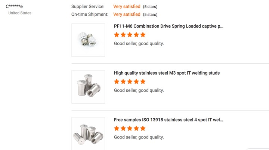Click (5 stars) beside Supplier Service rating
Screen dimensions: 269x150
click(x=150, y=7)
